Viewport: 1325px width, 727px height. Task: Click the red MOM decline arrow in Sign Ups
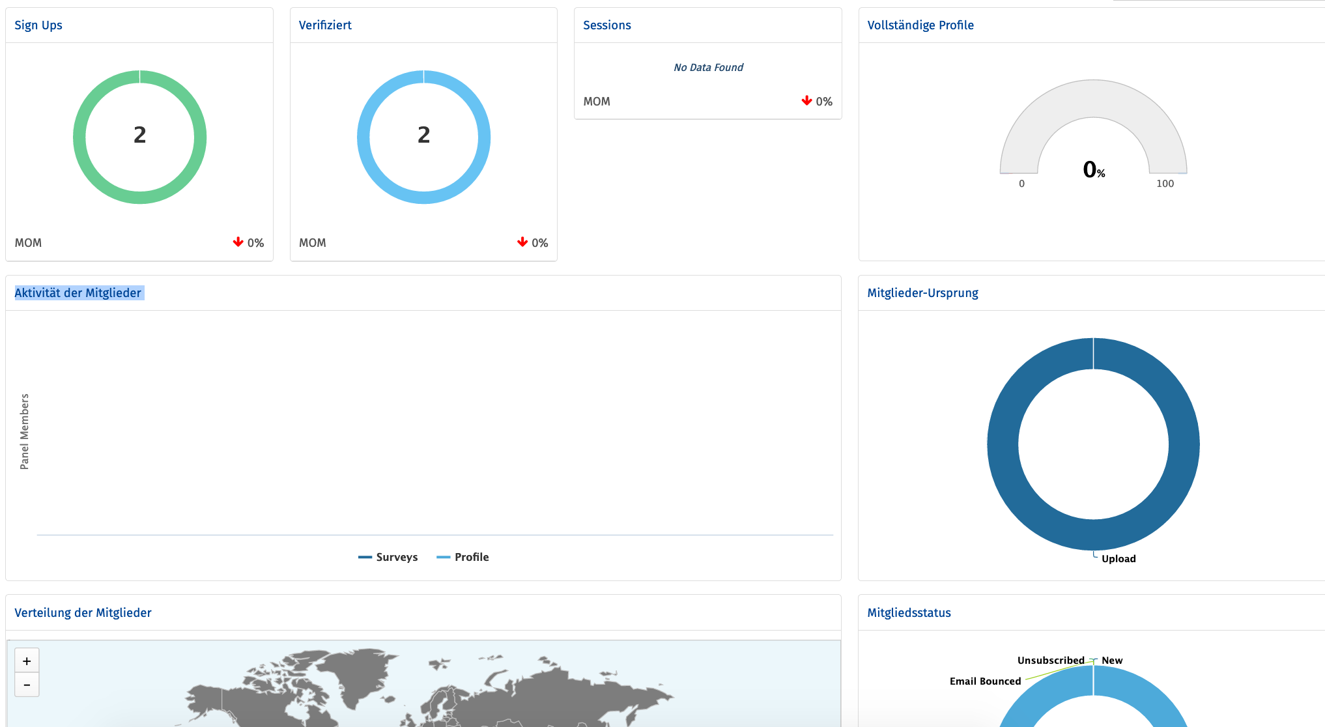(x=237, y=242)
